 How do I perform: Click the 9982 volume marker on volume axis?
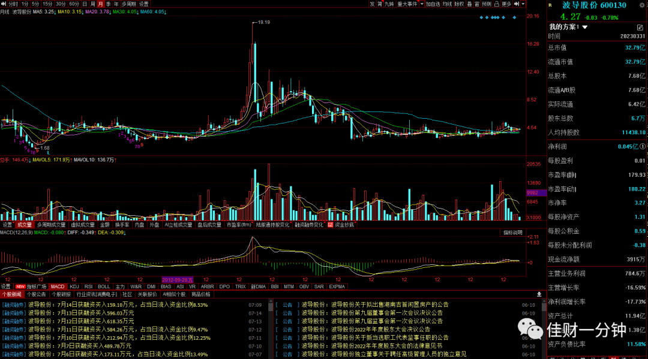coord(536,193)
